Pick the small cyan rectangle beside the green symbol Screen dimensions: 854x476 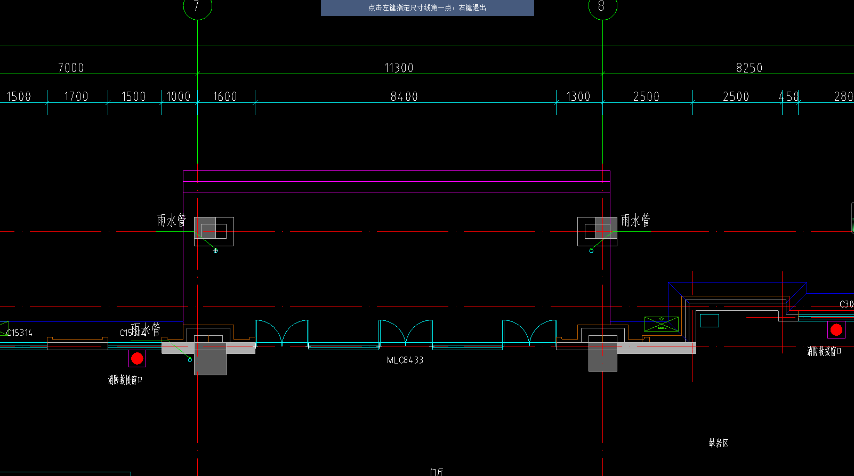pyautogui.click(x=710, y=320)
